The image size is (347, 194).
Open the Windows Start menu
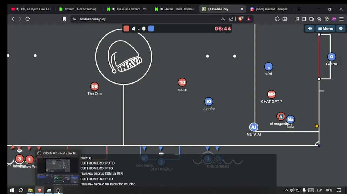tap(12, 190)
